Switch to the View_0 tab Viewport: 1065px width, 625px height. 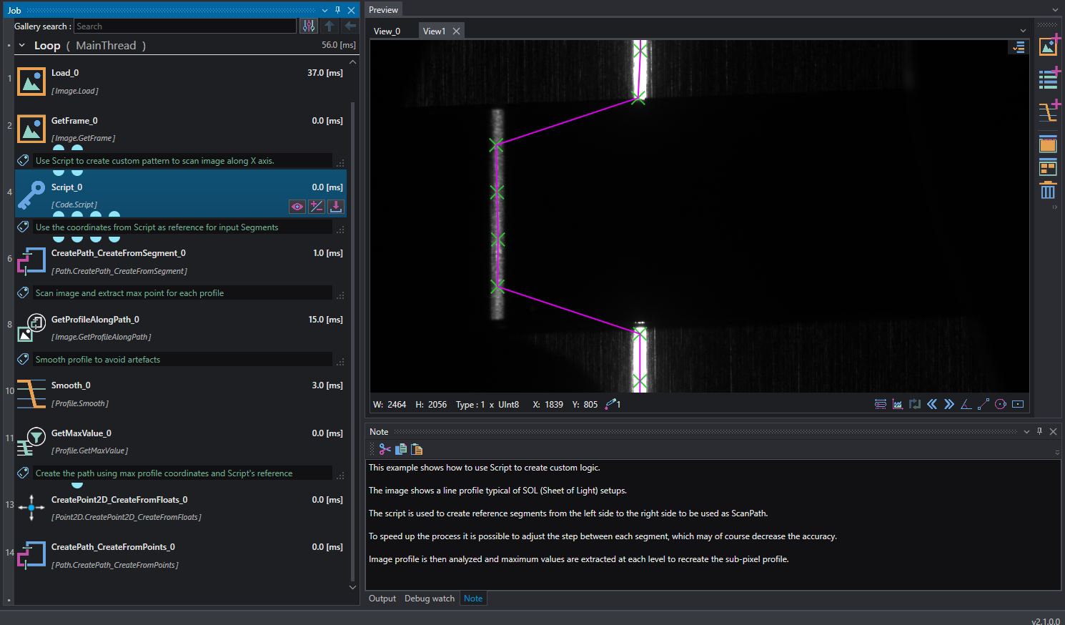pyautogui.click(x=387, y=31)
